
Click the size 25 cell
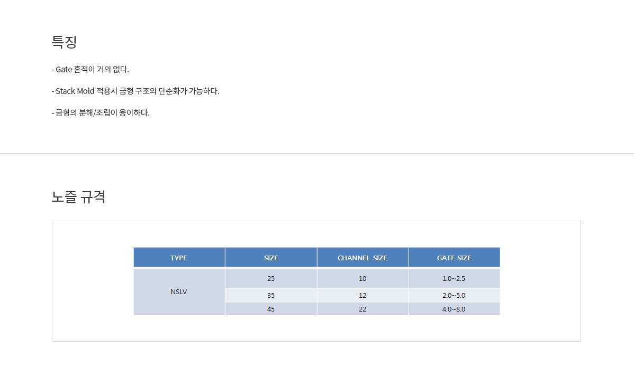[271, 278]
